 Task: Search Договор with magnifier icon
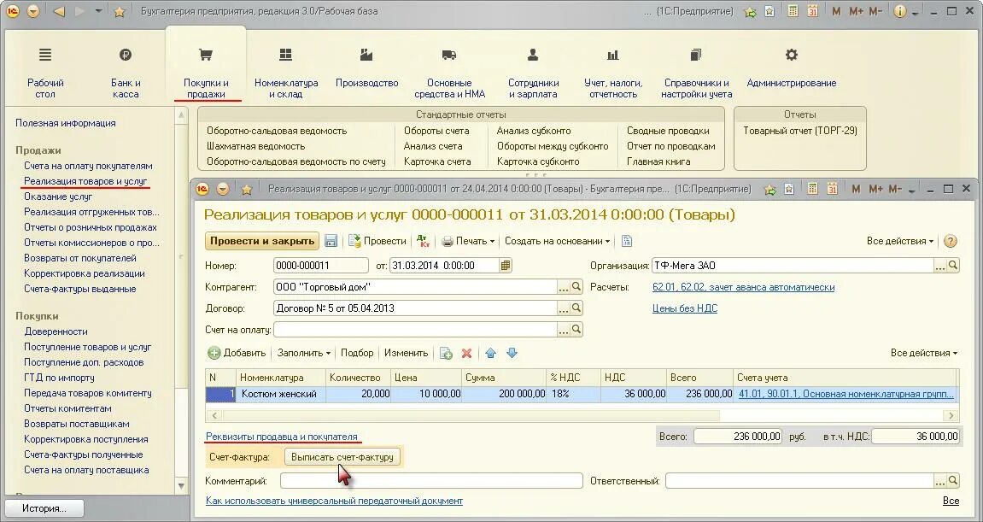click(x=576, y=308)
